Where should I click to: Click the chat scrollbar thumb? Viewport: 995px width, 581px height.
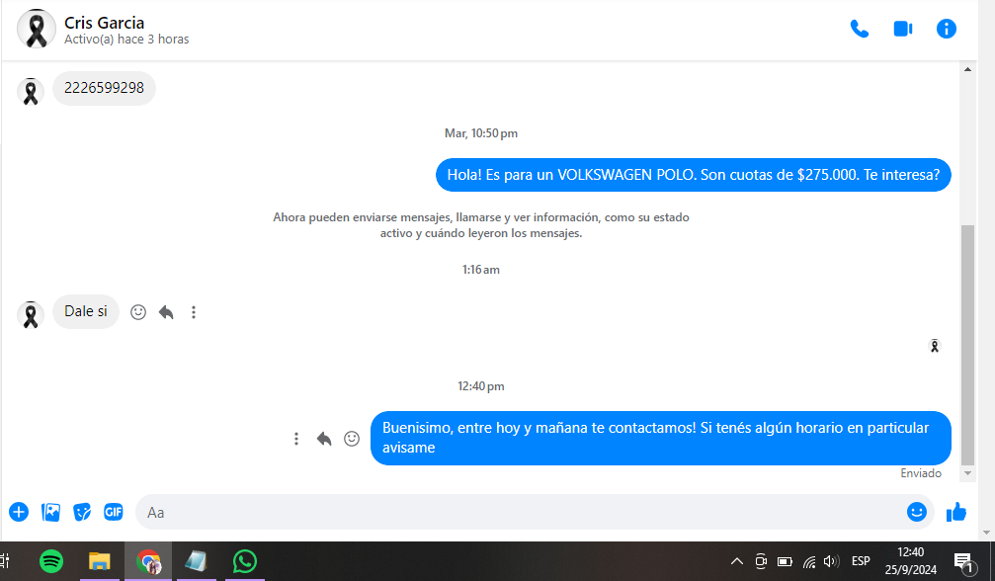(967, 345)
